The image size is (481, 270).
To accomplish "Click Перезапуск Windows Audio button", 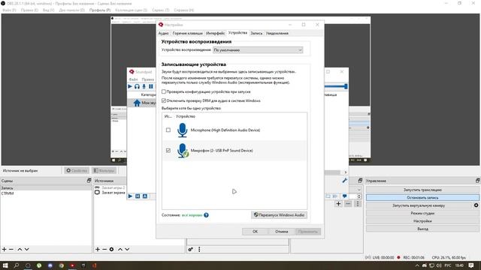I will [279, 215].
